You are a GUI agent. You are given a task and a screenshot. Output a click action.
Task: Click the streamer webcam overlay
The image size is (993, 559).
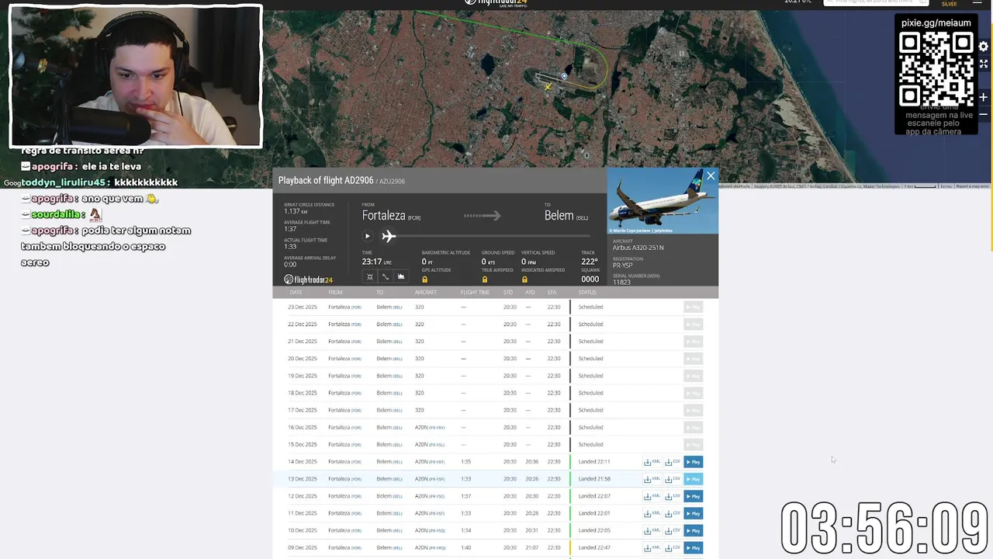(136, 75)
